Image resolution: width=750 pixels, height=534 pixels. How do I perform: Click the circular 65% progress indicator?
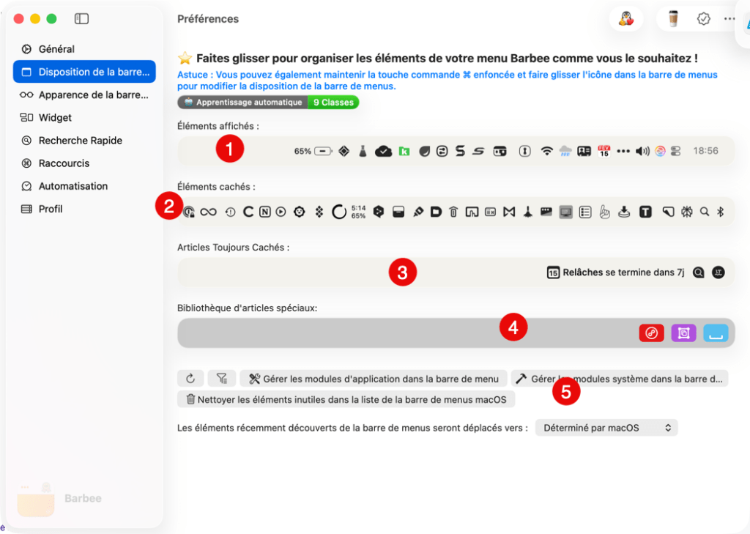(339, 212)
